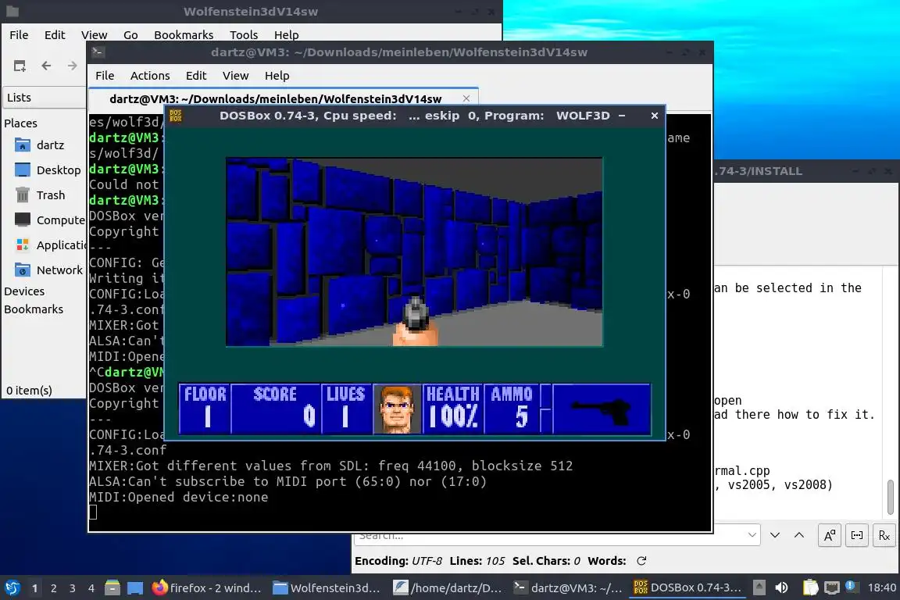Go forward in file manager
The width and height of the screenshot is (900, 600).
tap(72, 66)
